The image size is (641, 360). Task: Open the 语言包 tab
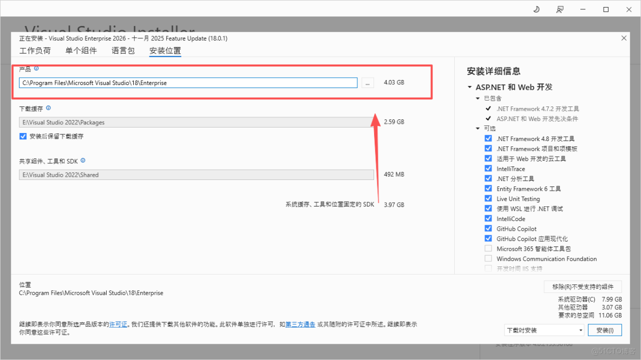[123, 50]
